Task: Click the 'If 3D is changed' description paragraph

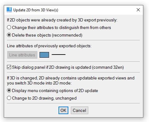Action: 71,81
